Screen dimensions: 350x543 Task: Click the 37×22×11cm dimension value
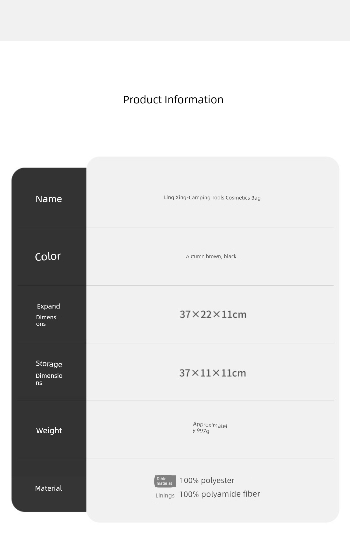213,314
